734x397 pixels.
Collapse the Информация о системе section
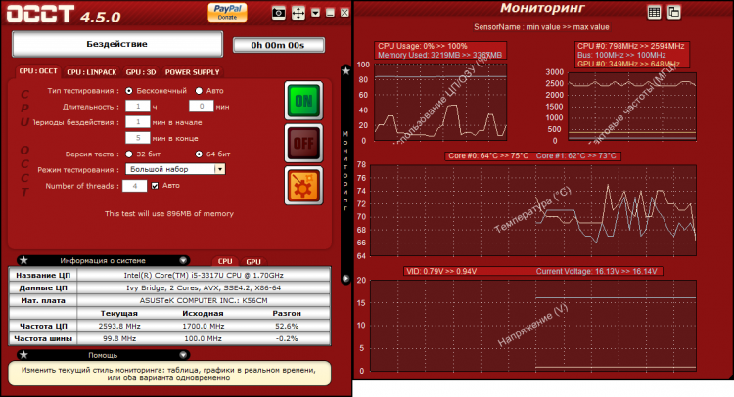183,260
